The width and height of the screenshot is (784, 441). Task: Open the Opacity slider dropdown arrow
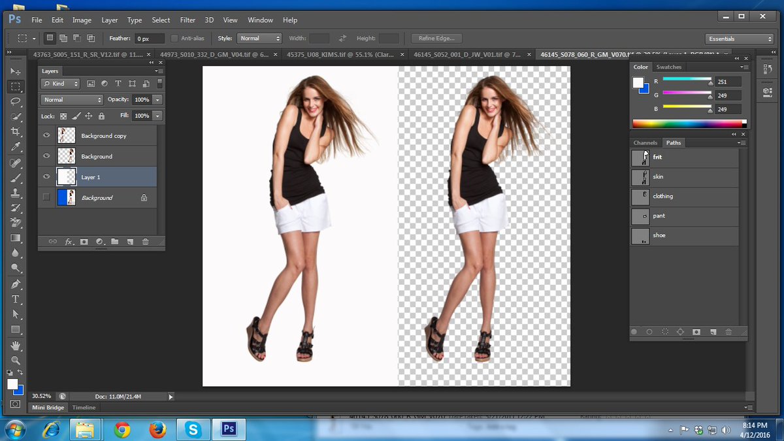point(157,100)
